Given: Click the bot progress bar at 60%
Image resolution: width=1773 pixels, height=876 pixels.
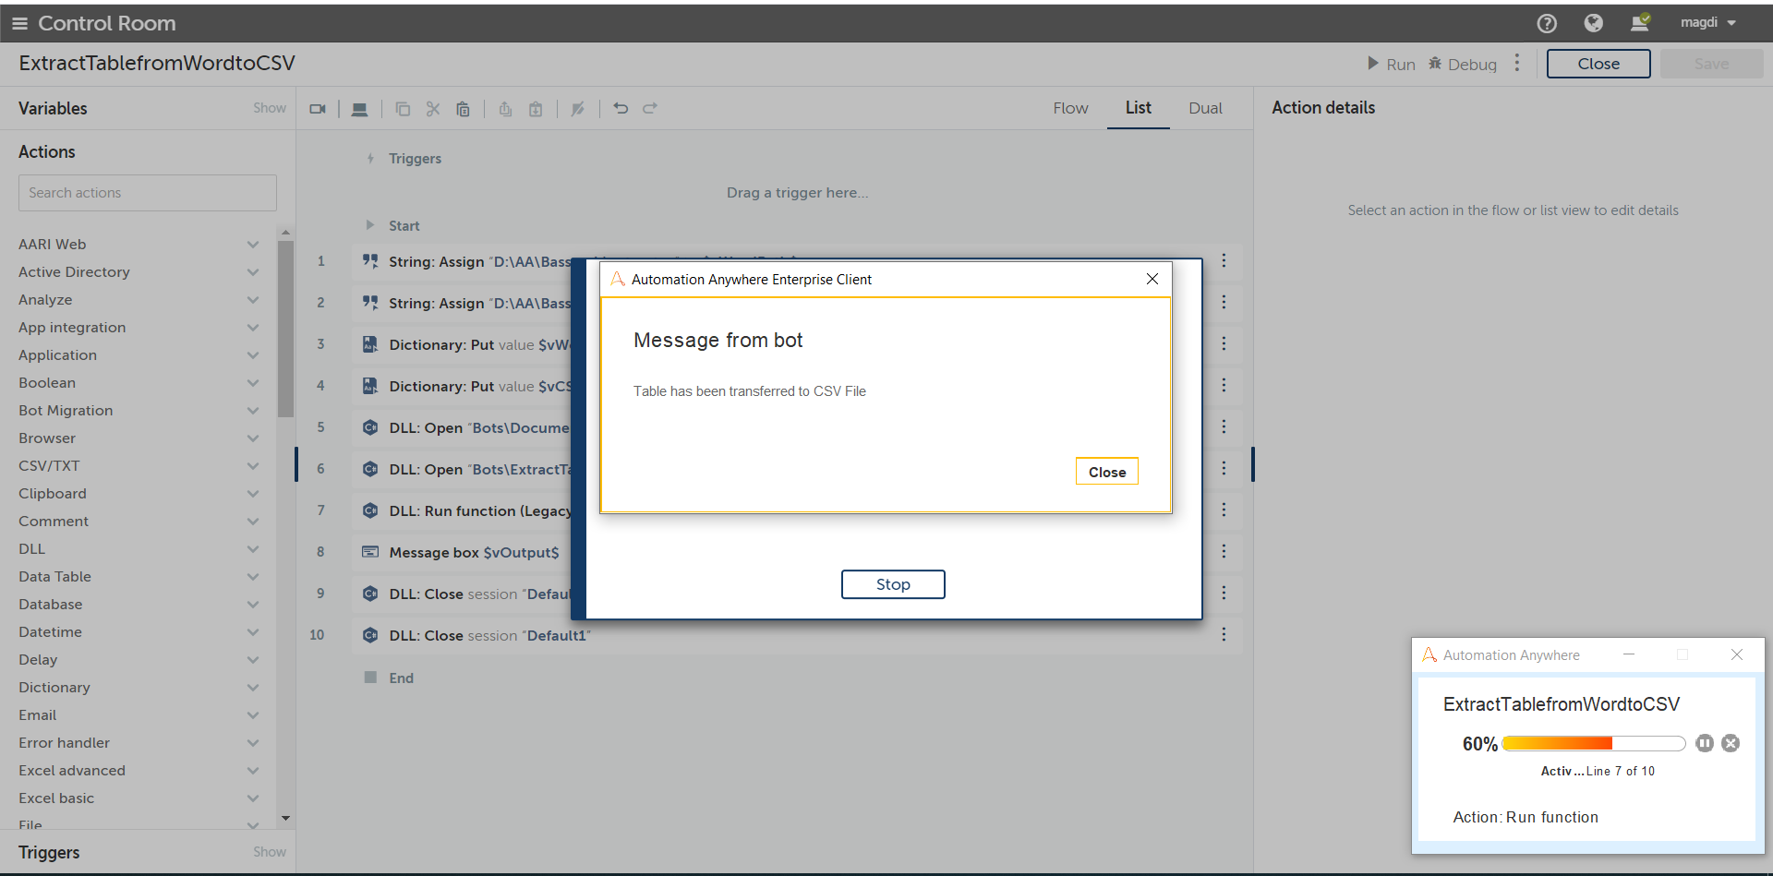Looking at the screenshot, I should 1594,743.
